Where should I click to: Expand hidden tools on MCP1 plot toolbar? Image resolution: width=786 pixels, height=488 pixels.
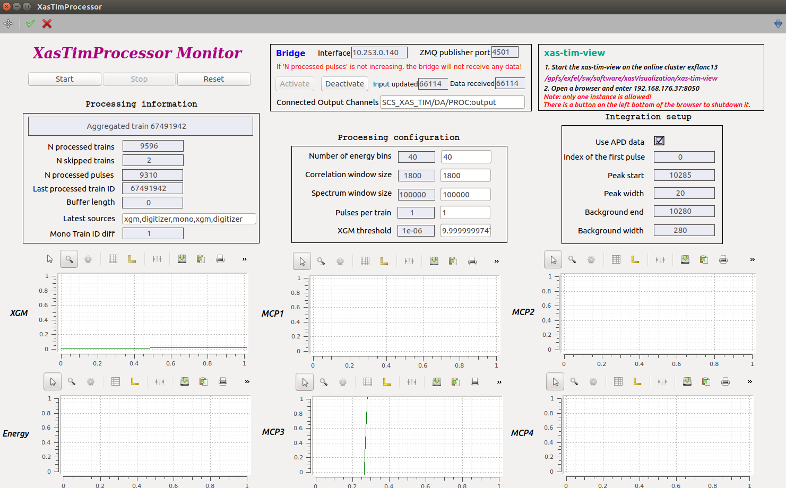coord(497,261)
